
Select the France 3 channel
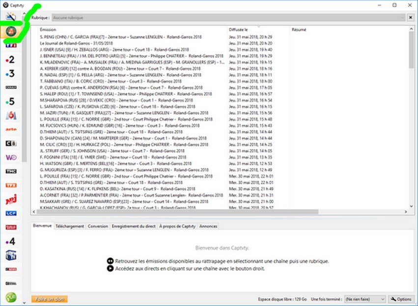pyautogui.click(x=10, y=74)
